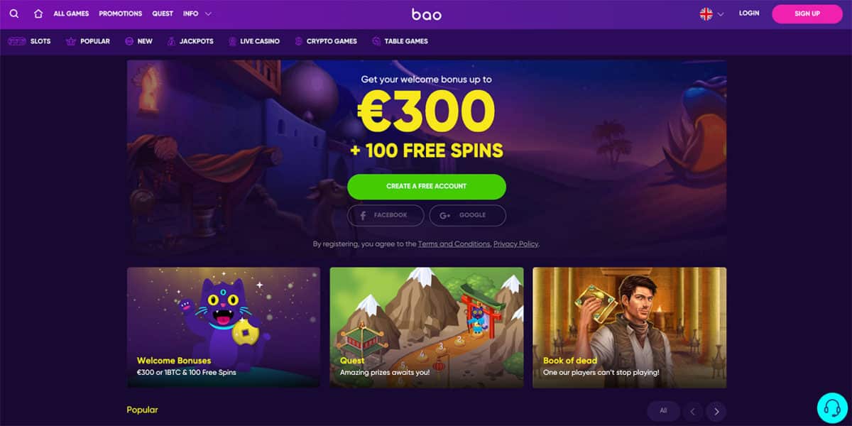Expand the UK flag language selector
Viewport: 852px width, 426px height.
pos(711,13)
